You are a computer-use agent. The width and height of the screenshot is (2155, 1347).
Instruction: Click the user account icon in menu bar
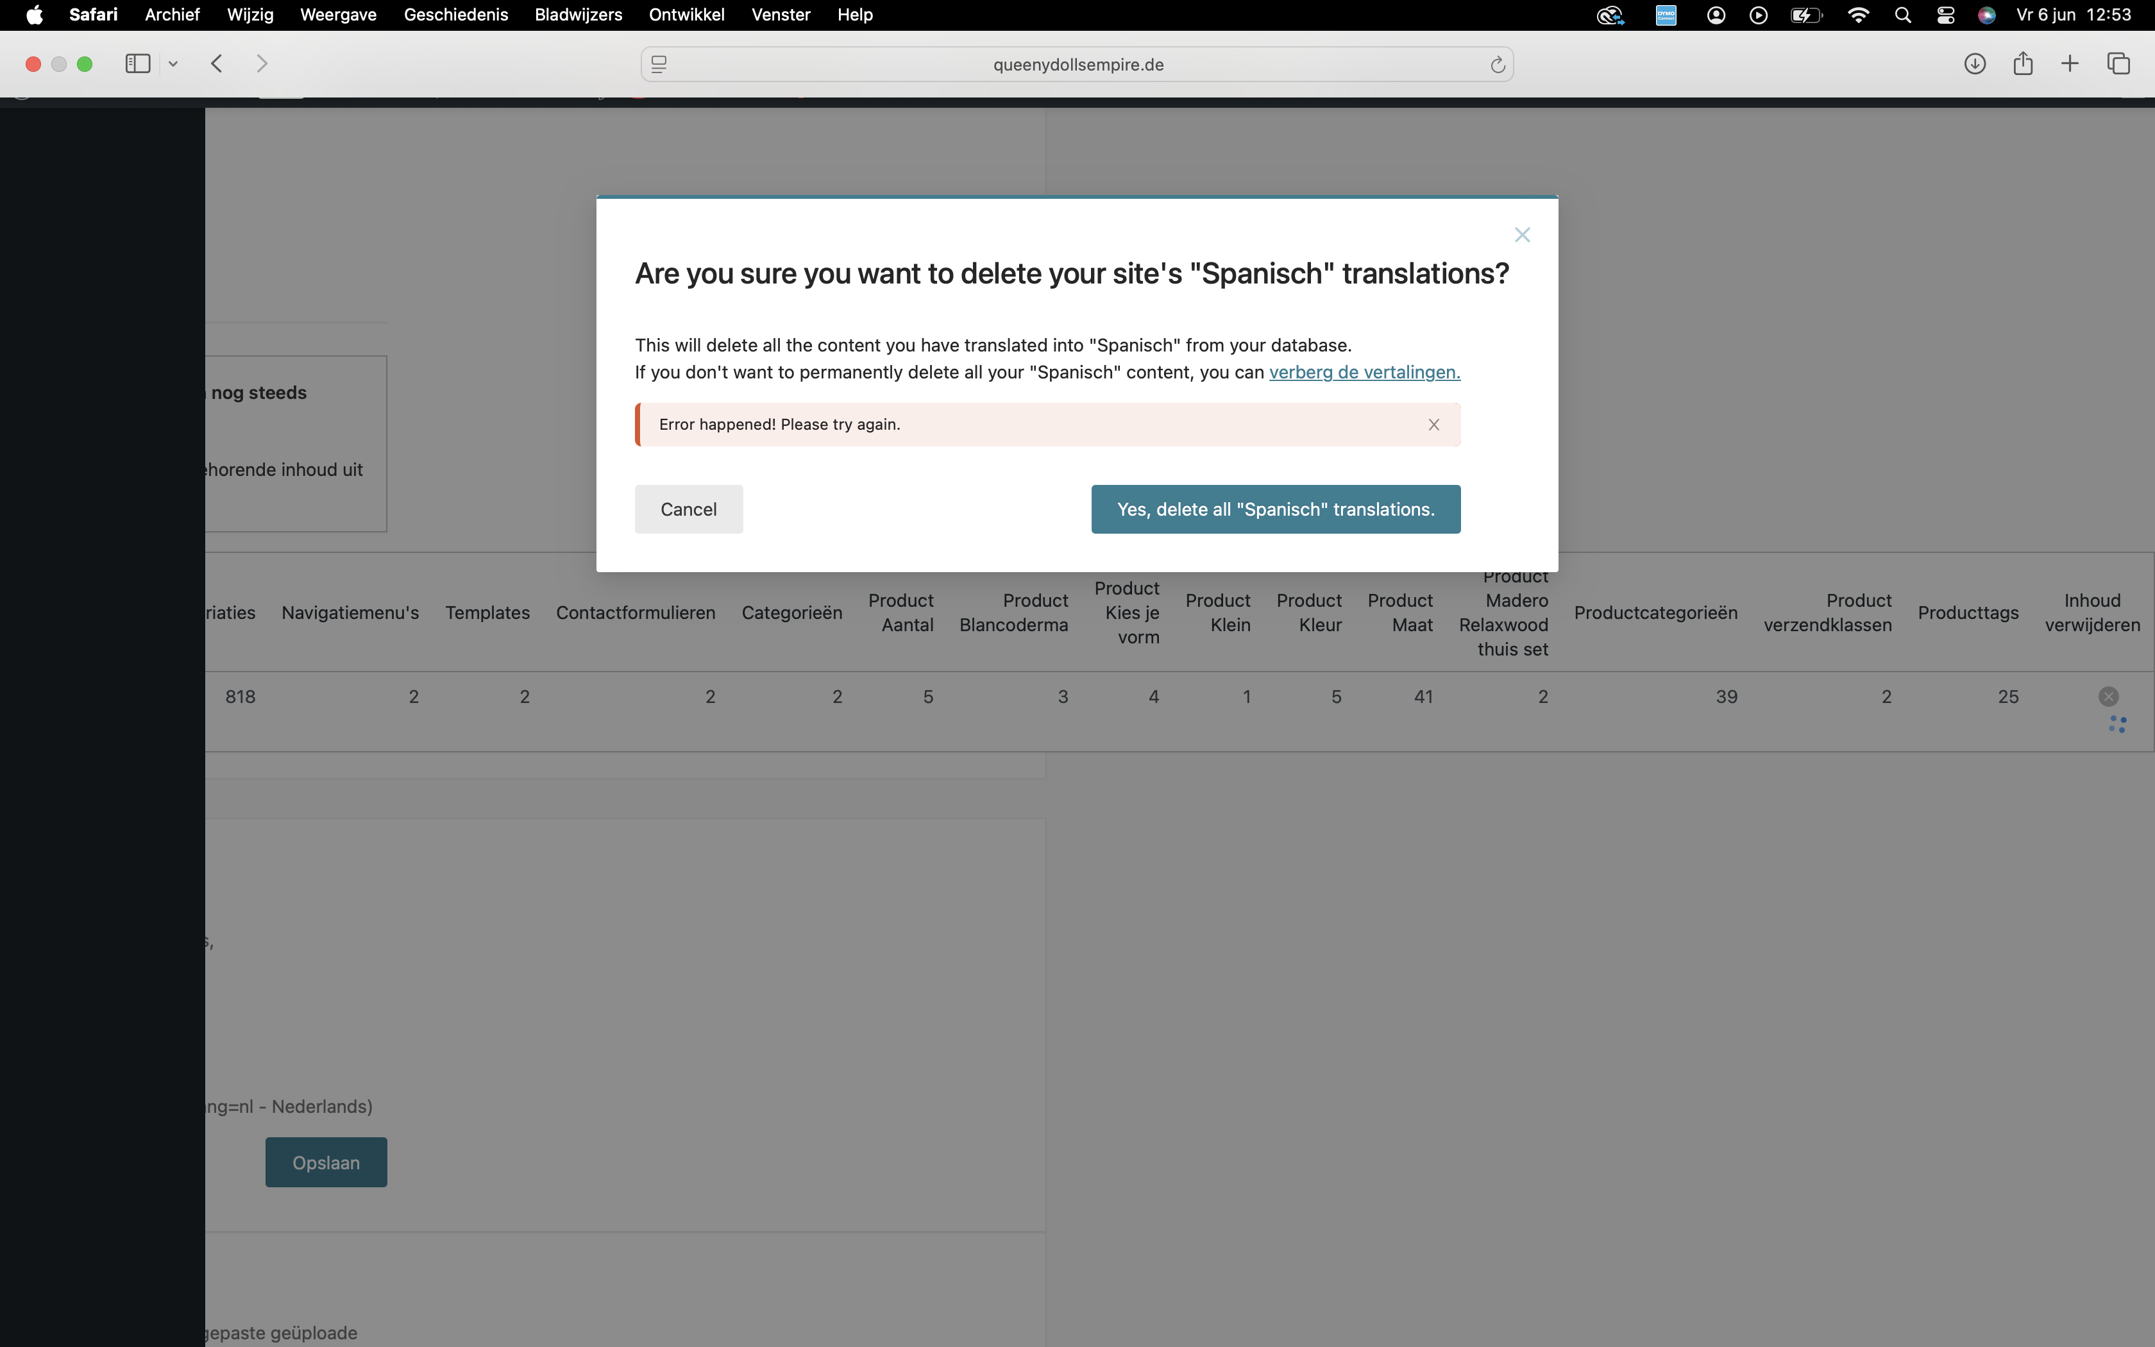(1716, 15)
